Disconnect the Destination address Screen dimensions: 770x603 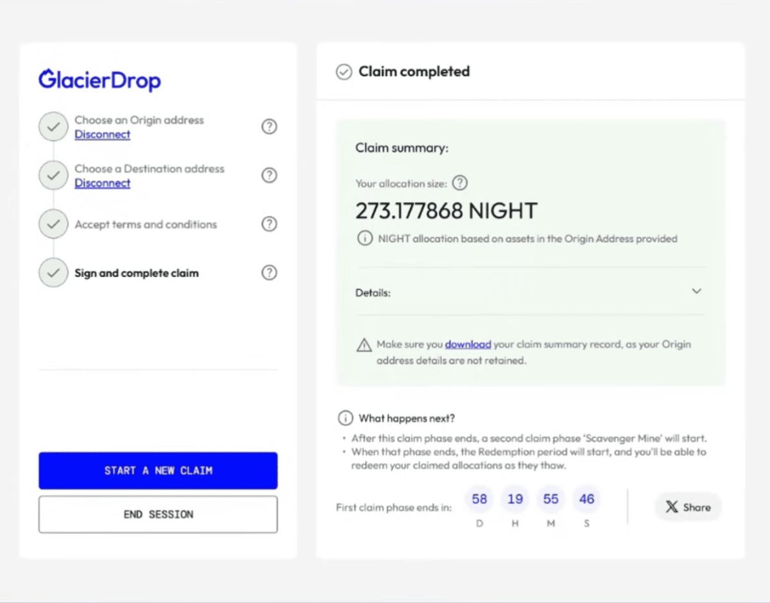tap(103, 183)
